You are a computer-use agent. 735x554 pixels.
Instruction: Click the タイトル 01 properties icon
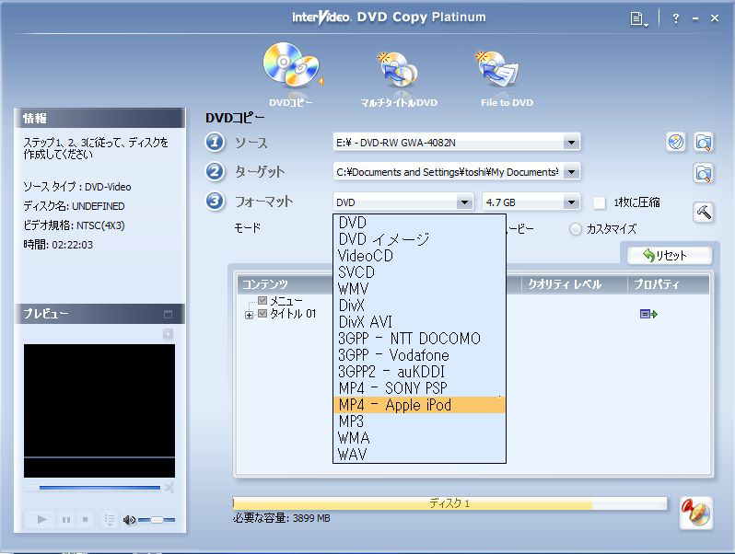tap(648, 315)
